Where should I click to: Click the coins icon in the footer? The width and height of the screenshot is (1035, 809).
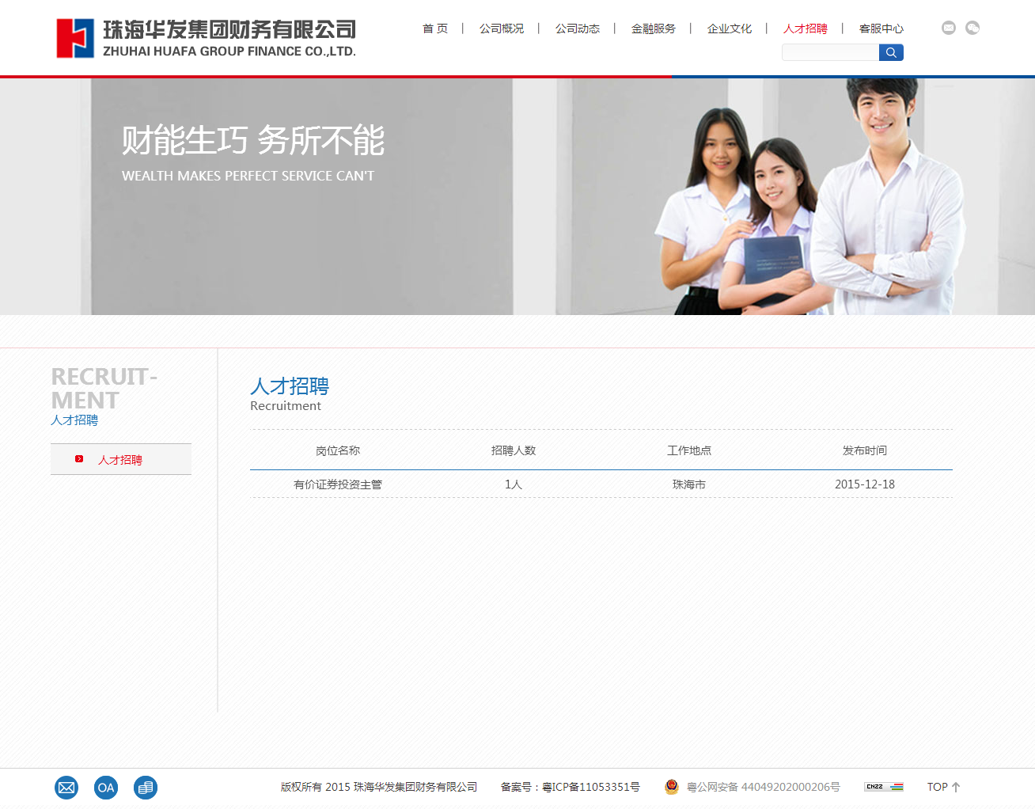click(146, 787)
